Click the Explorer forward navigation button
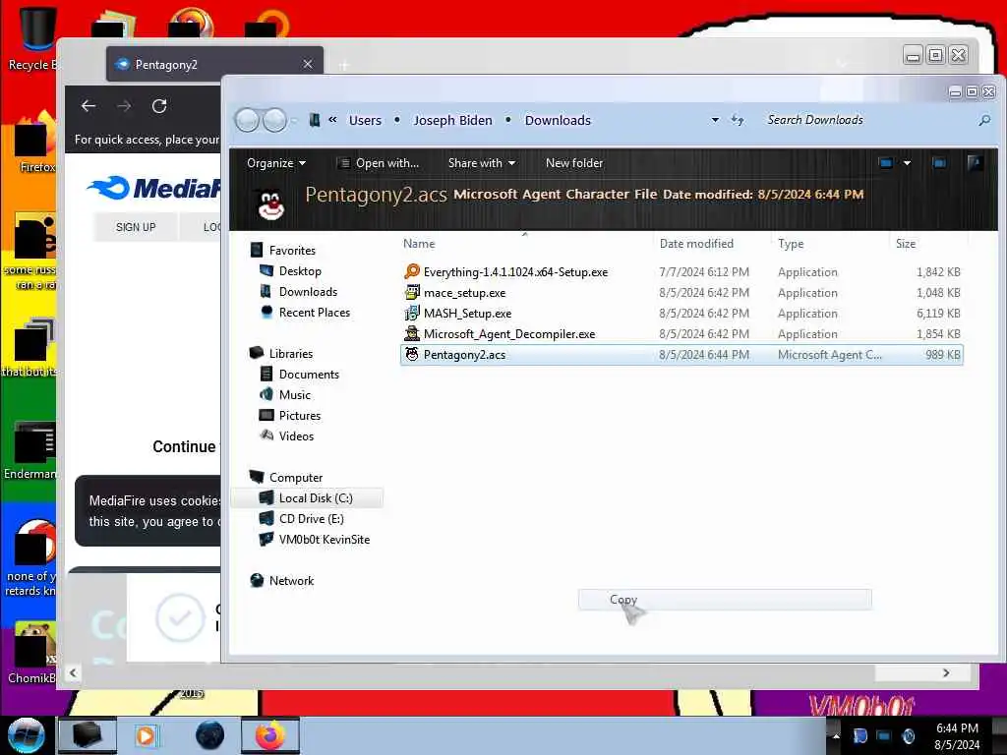Image resolution: width=1007 pixels, height=755 pixels. click(275, 120)
